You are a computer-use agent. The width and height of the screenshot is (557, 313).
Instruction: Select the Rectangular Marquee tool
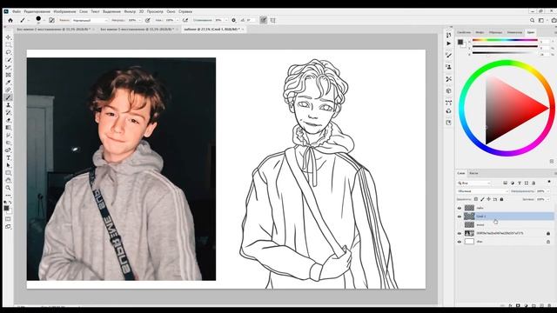tap(8, 44)
